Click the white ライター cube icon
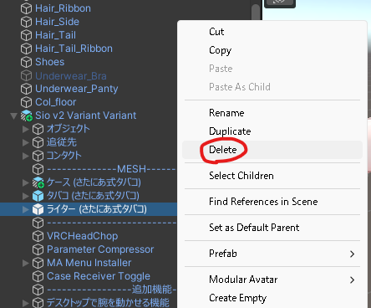 click(38, 209)
